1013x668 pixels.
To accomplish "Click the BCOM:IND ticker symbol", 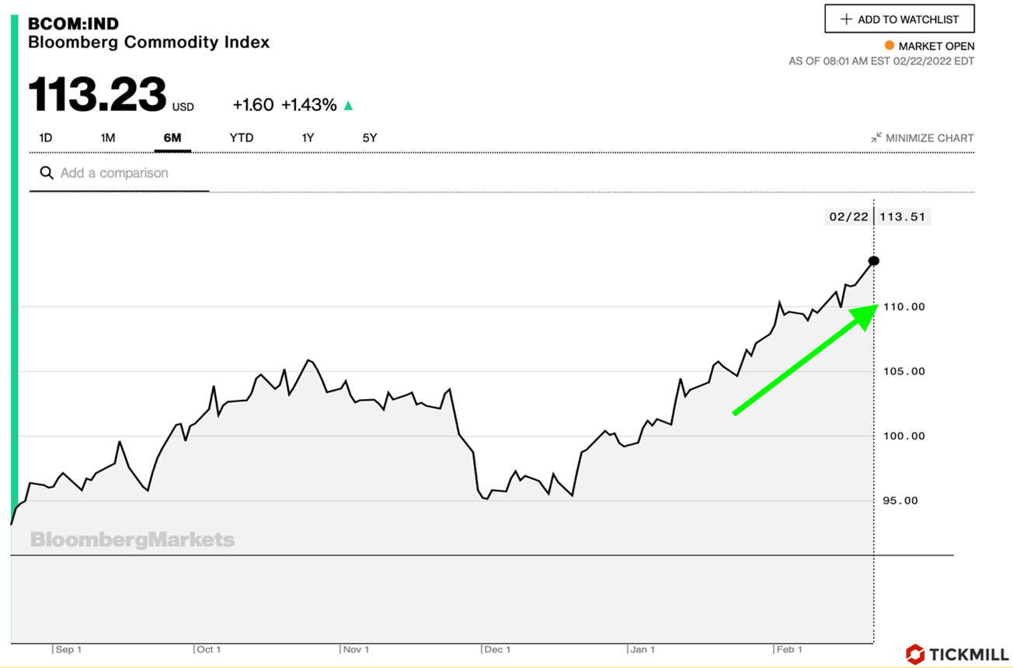I will [x=74, y=23].
